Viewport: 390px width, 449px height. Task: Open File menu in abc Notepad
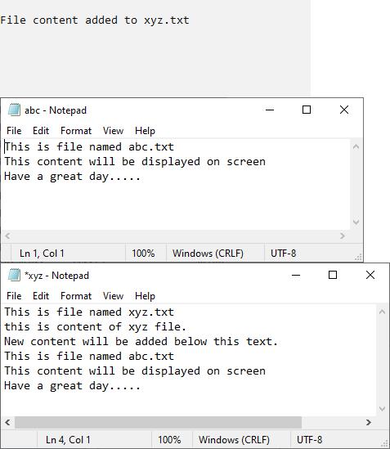(x=14, y=131)
